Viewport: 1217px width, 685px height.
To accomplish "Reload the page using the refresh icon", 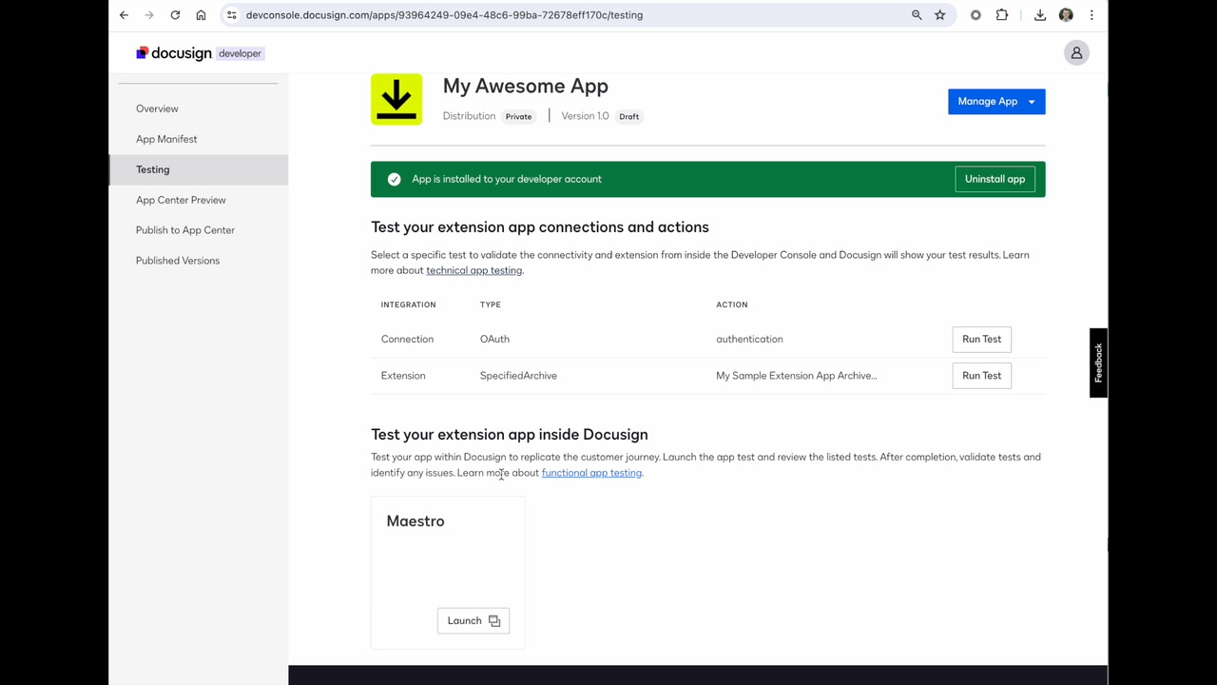I will [x=175, y=15].
